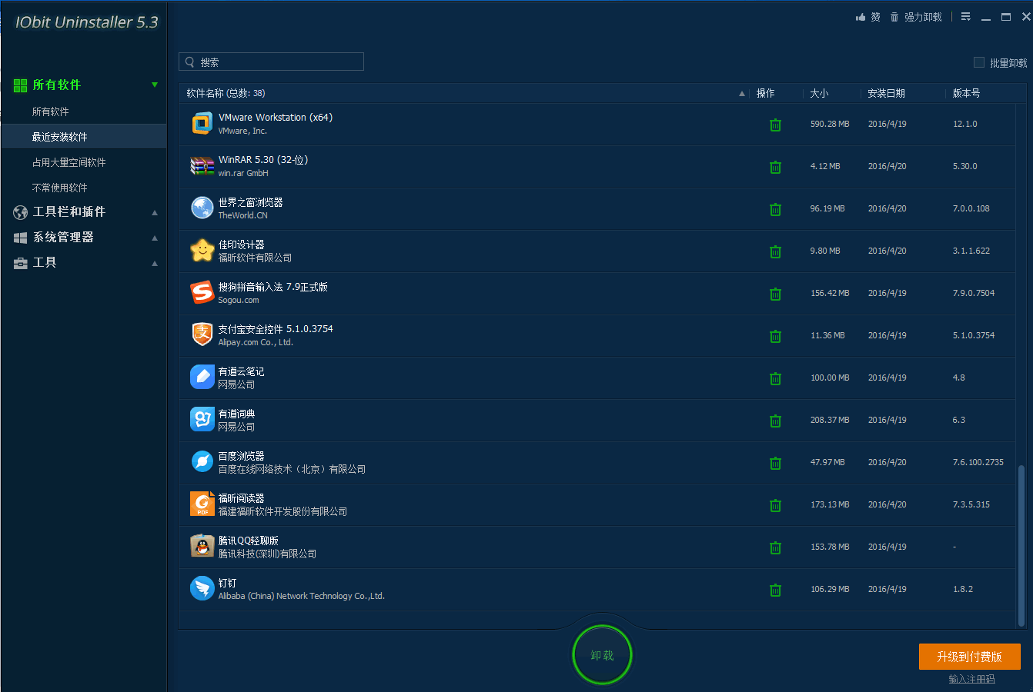
Task: Click the 福昕阅读器 orange PDF icon
Action: 202,504
